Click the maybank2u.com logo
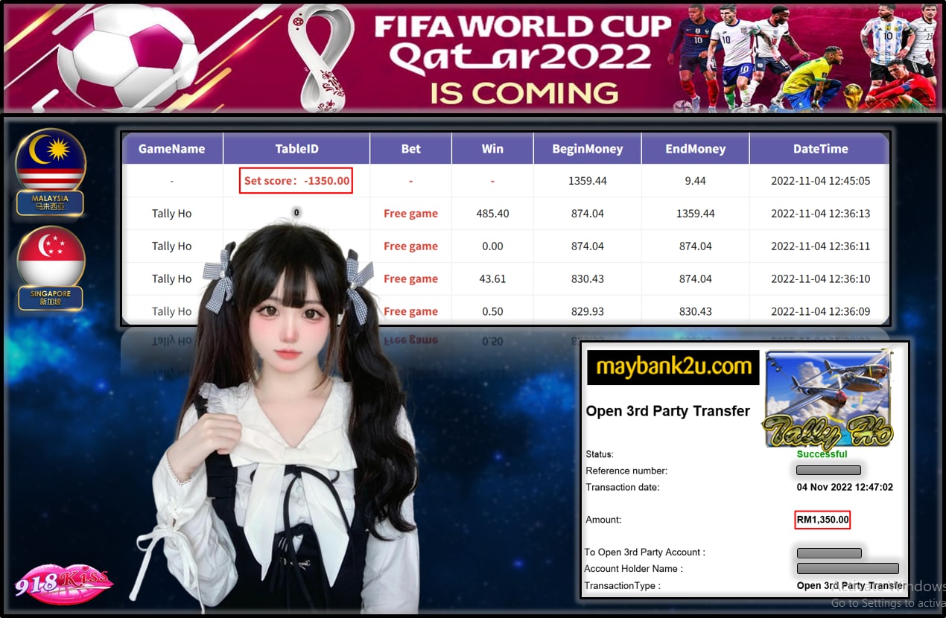Image resolution: width=946 pixels, height=618 pixels. (673, 367)
